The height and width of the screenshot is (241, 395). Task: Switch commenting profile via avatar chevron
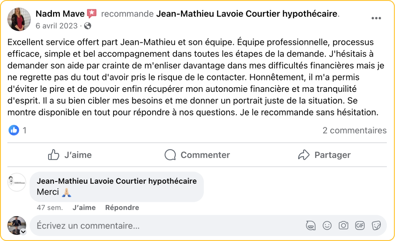pyautogui.click(x=23, y=232)
